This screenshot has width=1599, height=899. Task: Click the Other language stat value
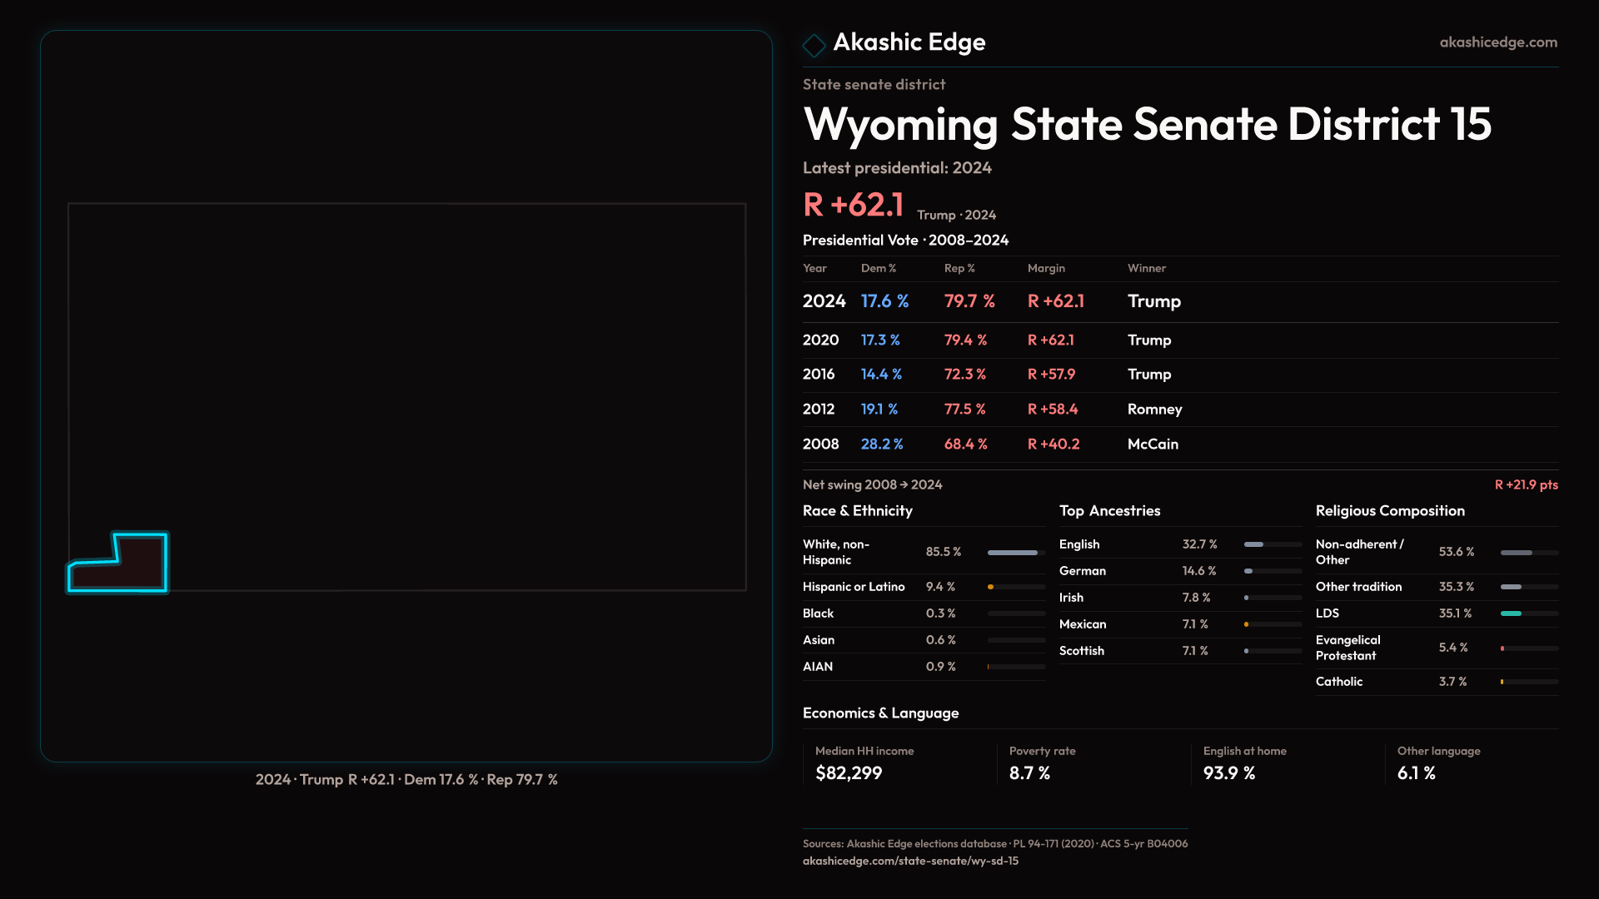point(1416,773)
